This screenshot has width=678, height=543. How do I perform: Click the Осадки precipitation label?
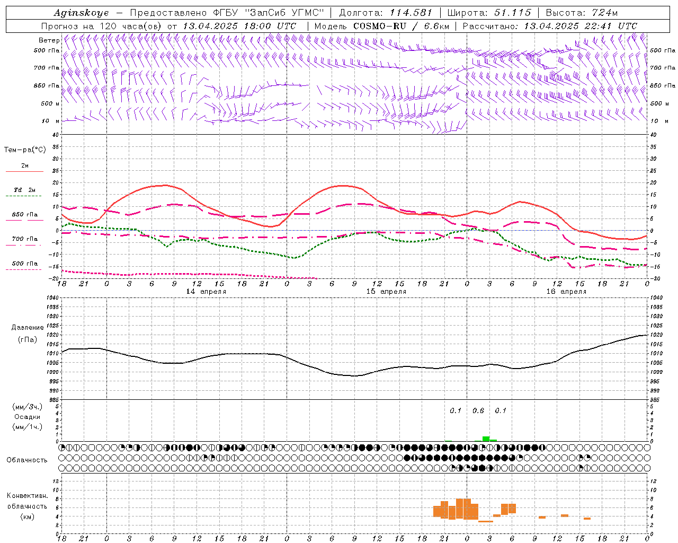click(x=28, y=417)
